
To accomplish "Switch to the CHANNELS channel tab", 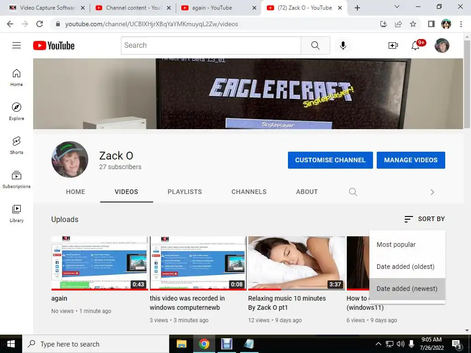I will pyautogui.click(x=249, y=192).
